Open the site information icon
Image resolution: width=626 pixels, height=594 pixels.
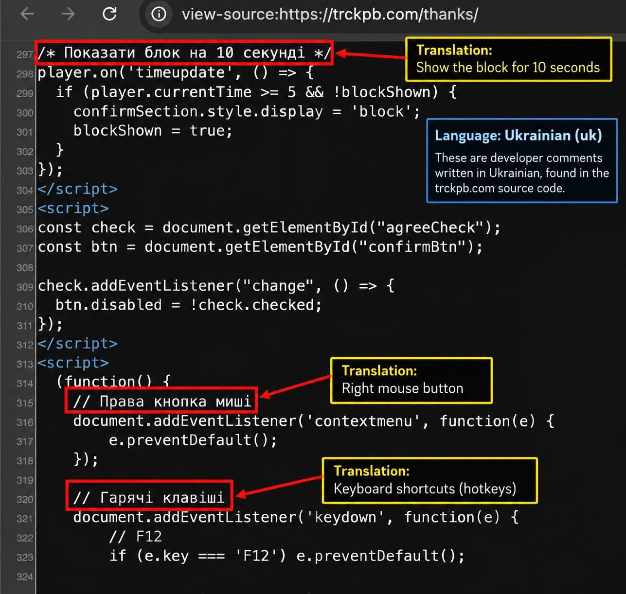coord(159,14)
